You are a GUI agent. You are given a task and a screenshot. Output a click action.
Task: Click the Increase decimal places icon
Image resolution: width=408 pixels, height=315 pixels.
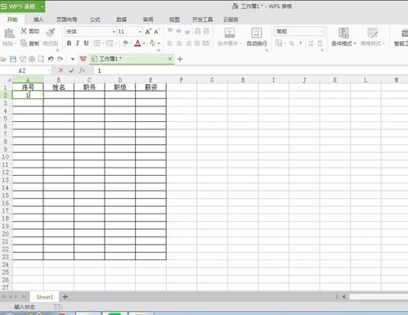point(311,43)
